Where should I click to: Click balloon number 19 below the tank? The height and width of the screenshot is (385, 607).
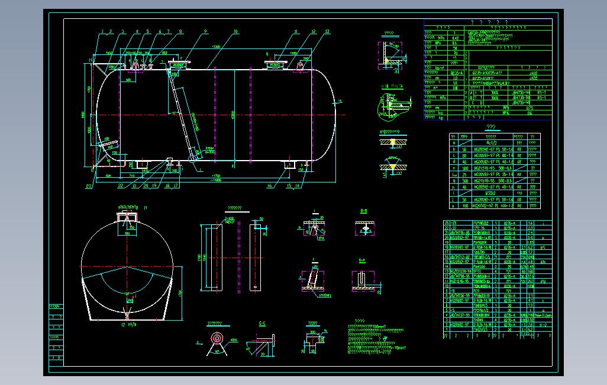[x=154, y=186]
